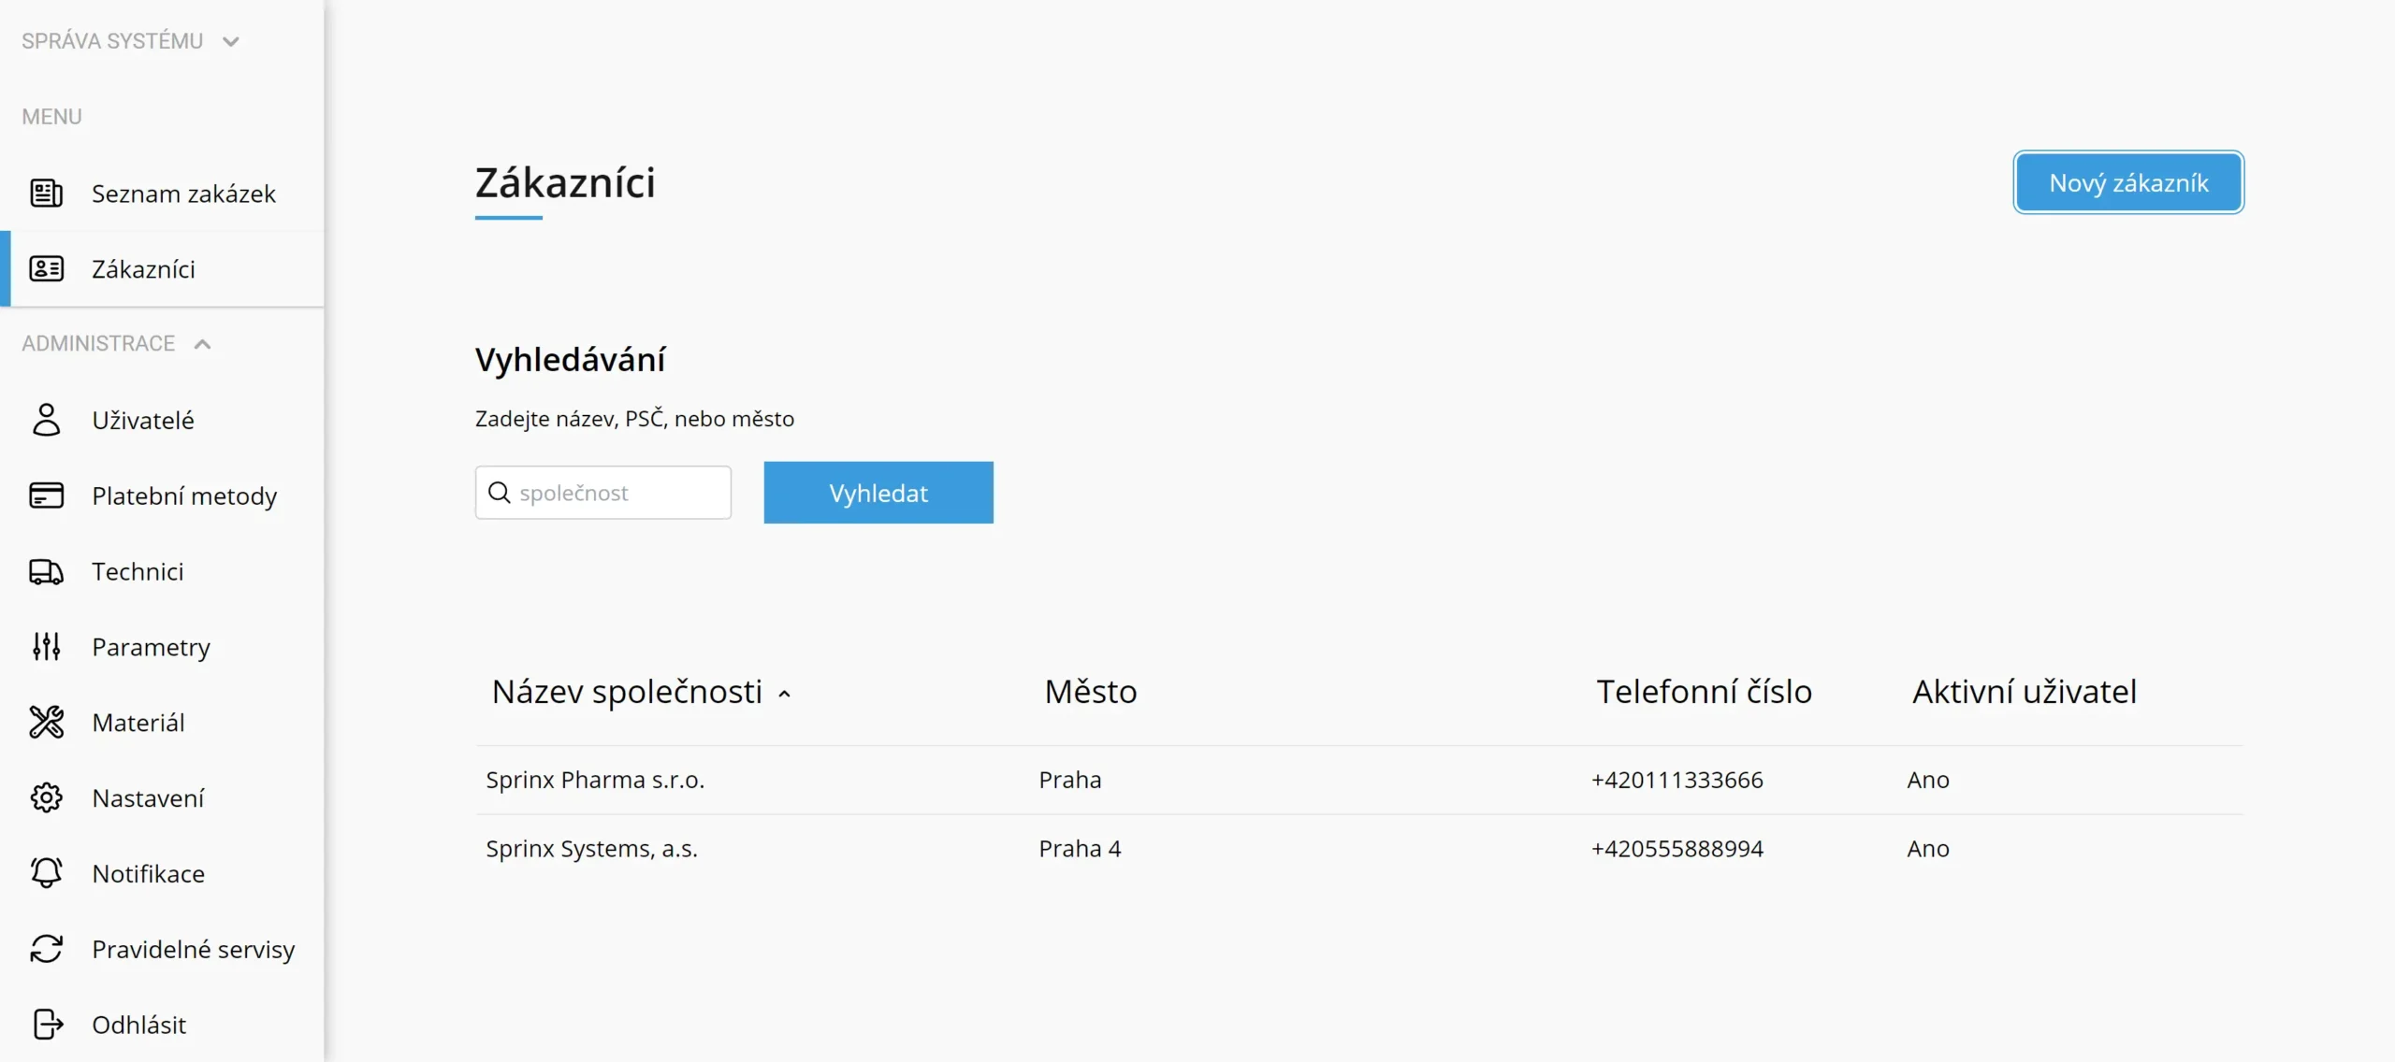2395x1062 pixels.
Task: Open Seznam zakázek list icon
Action: coord(46,194)
